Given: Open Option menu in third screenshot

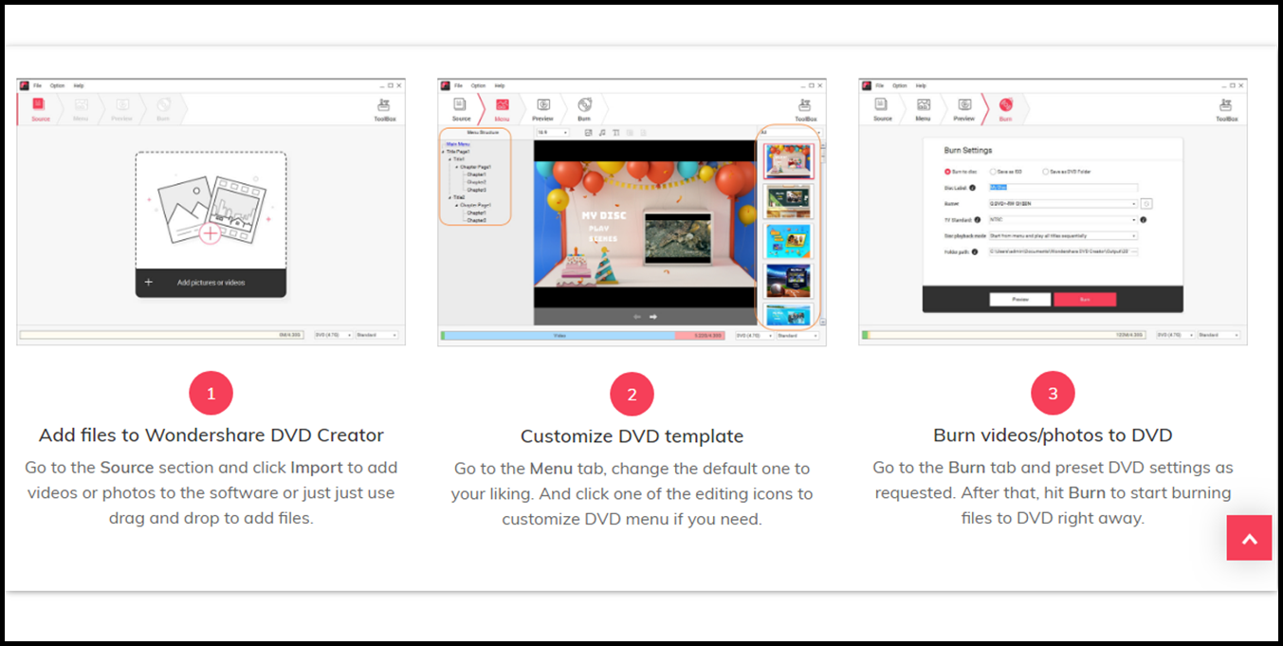Looking at the screenshot, I should pos(900,85).
